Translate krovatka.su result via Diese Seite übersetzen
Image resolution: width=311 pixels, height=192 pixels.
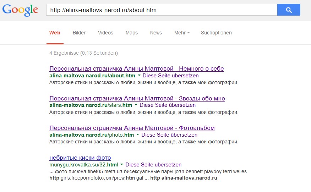[x=153, y=165]
